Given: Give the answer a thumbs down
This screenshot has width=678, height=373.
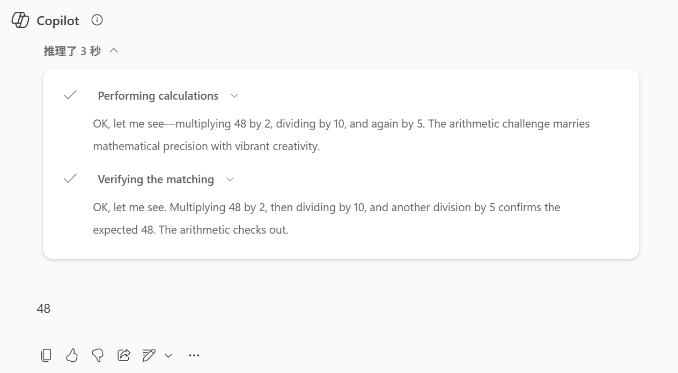Looking at the screenshot, I should point(98,355).
